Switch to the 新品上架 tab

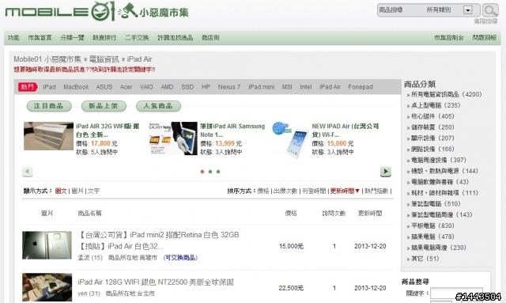pyautogui.click(x=104, y=106)
